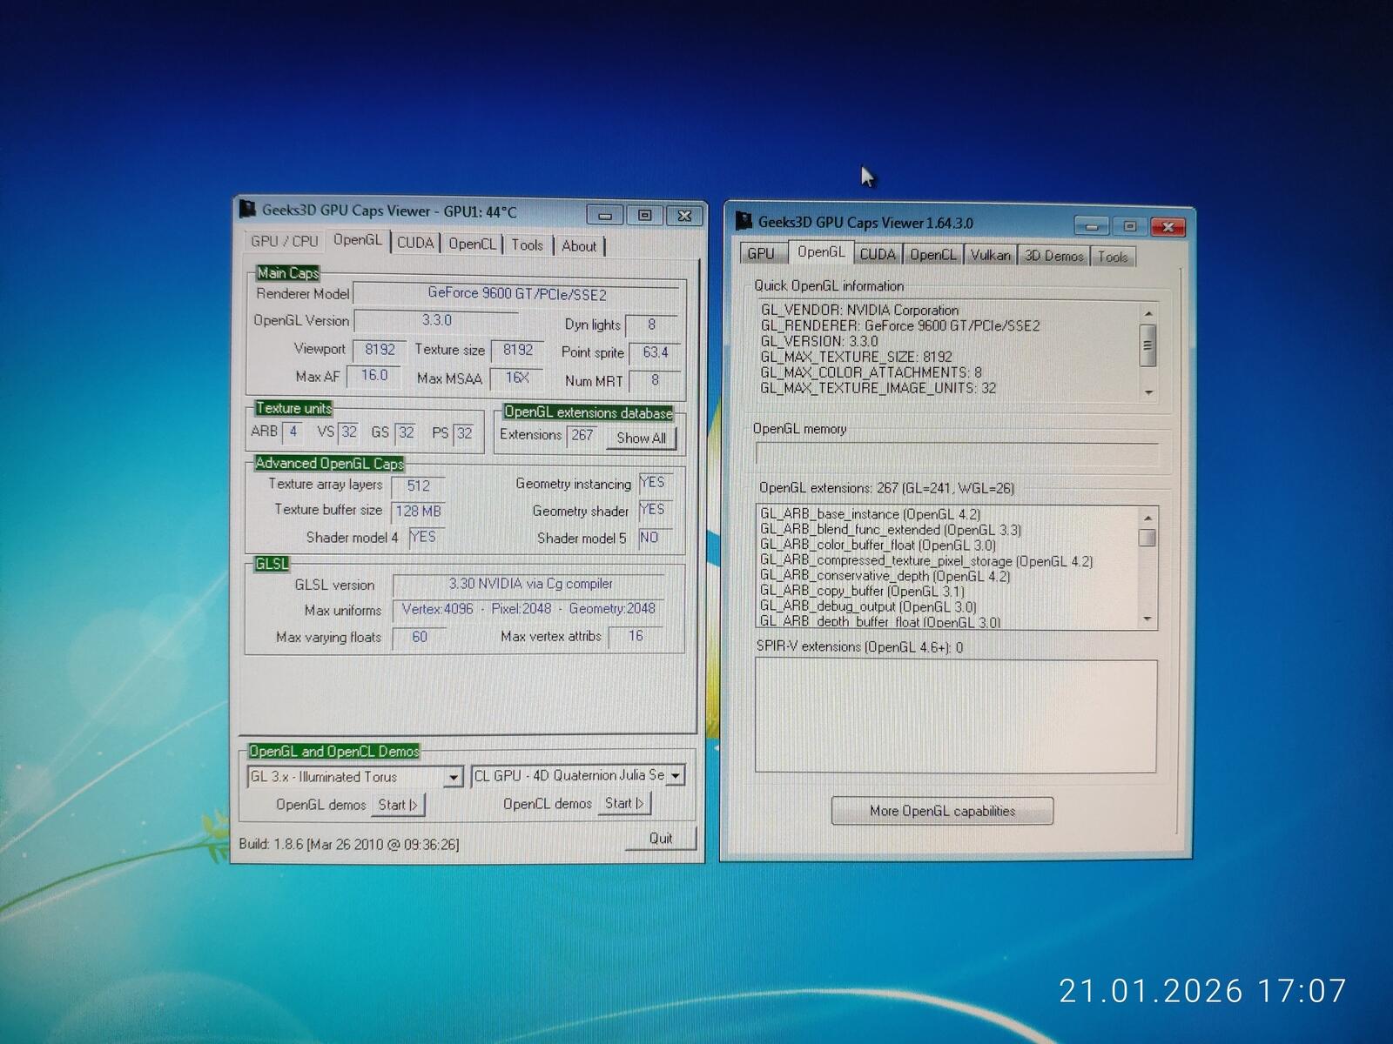Click More OpenGL capabilities button
The height and width of the screenshot is (1044, 1393).
click(942, 811)
